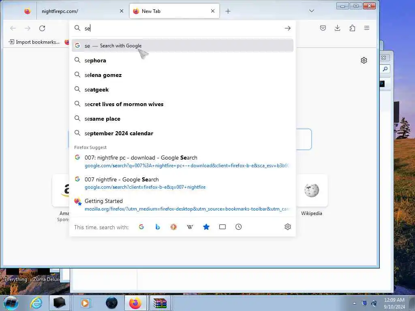Search this time with Wikipedia icon

point(190,227)
